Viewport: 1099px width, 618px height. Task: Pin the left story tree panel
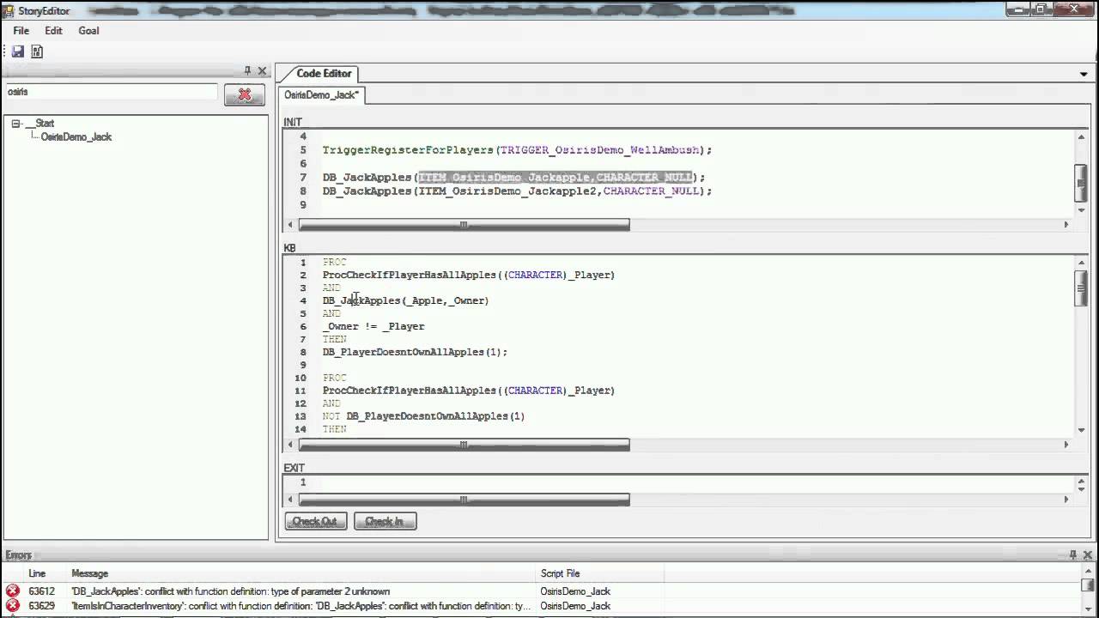[x=247, y=71]
